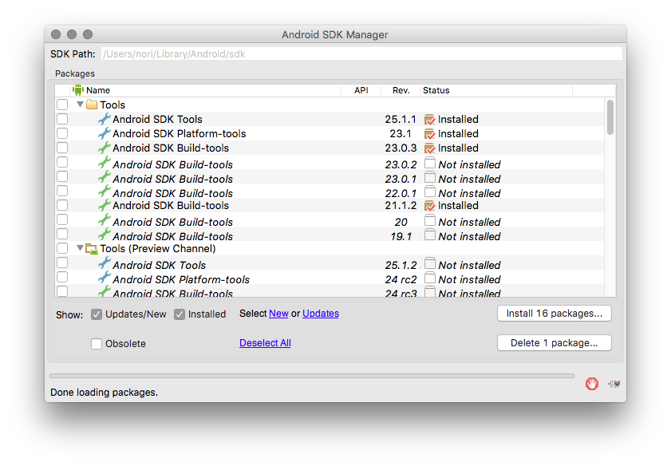
Task: Click the progress bar above status text
Action: (312, 376)
